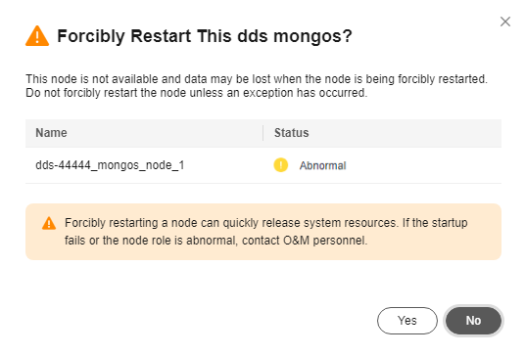Click the dialog title Forcibly Restart This dds mongos
This screenshot has width=525, height=355.
[x=205, y=36]
